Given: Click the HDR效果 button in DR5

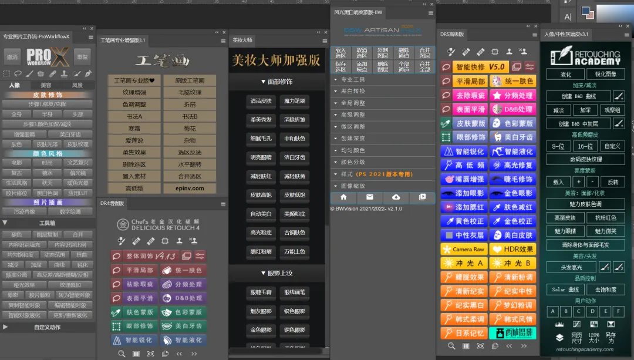Looking at the screenshot, I should pyautogui.click(x=513, y=249).
